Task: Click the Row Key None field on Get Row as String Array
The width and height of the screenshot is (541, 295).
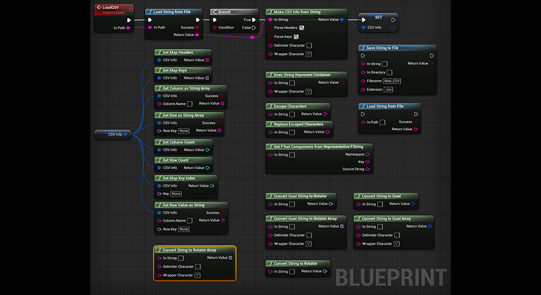Action: coord(183,131)
